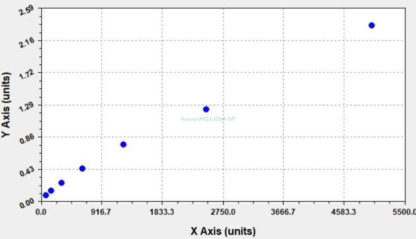416x239 pixels.
Task: Click the 0.86 Y-axis tick label
Action: tap(27, 139)
